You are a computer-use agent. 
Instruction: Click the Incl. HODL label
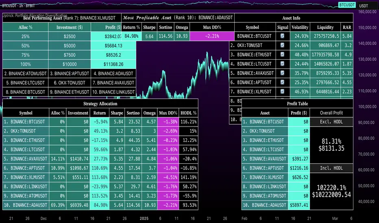pos(331,168)
